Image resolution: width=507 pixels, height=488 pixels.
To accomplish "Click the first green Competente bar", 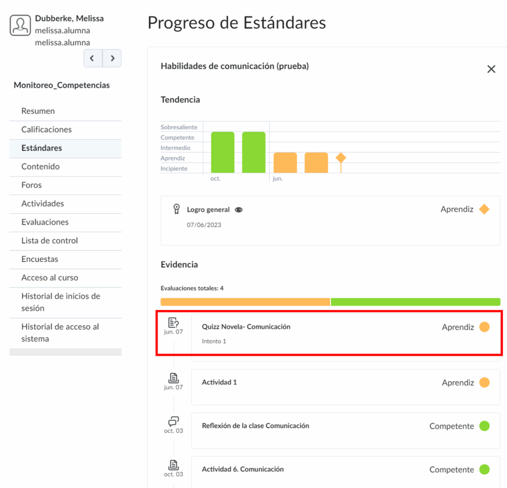I will point(222,152).
